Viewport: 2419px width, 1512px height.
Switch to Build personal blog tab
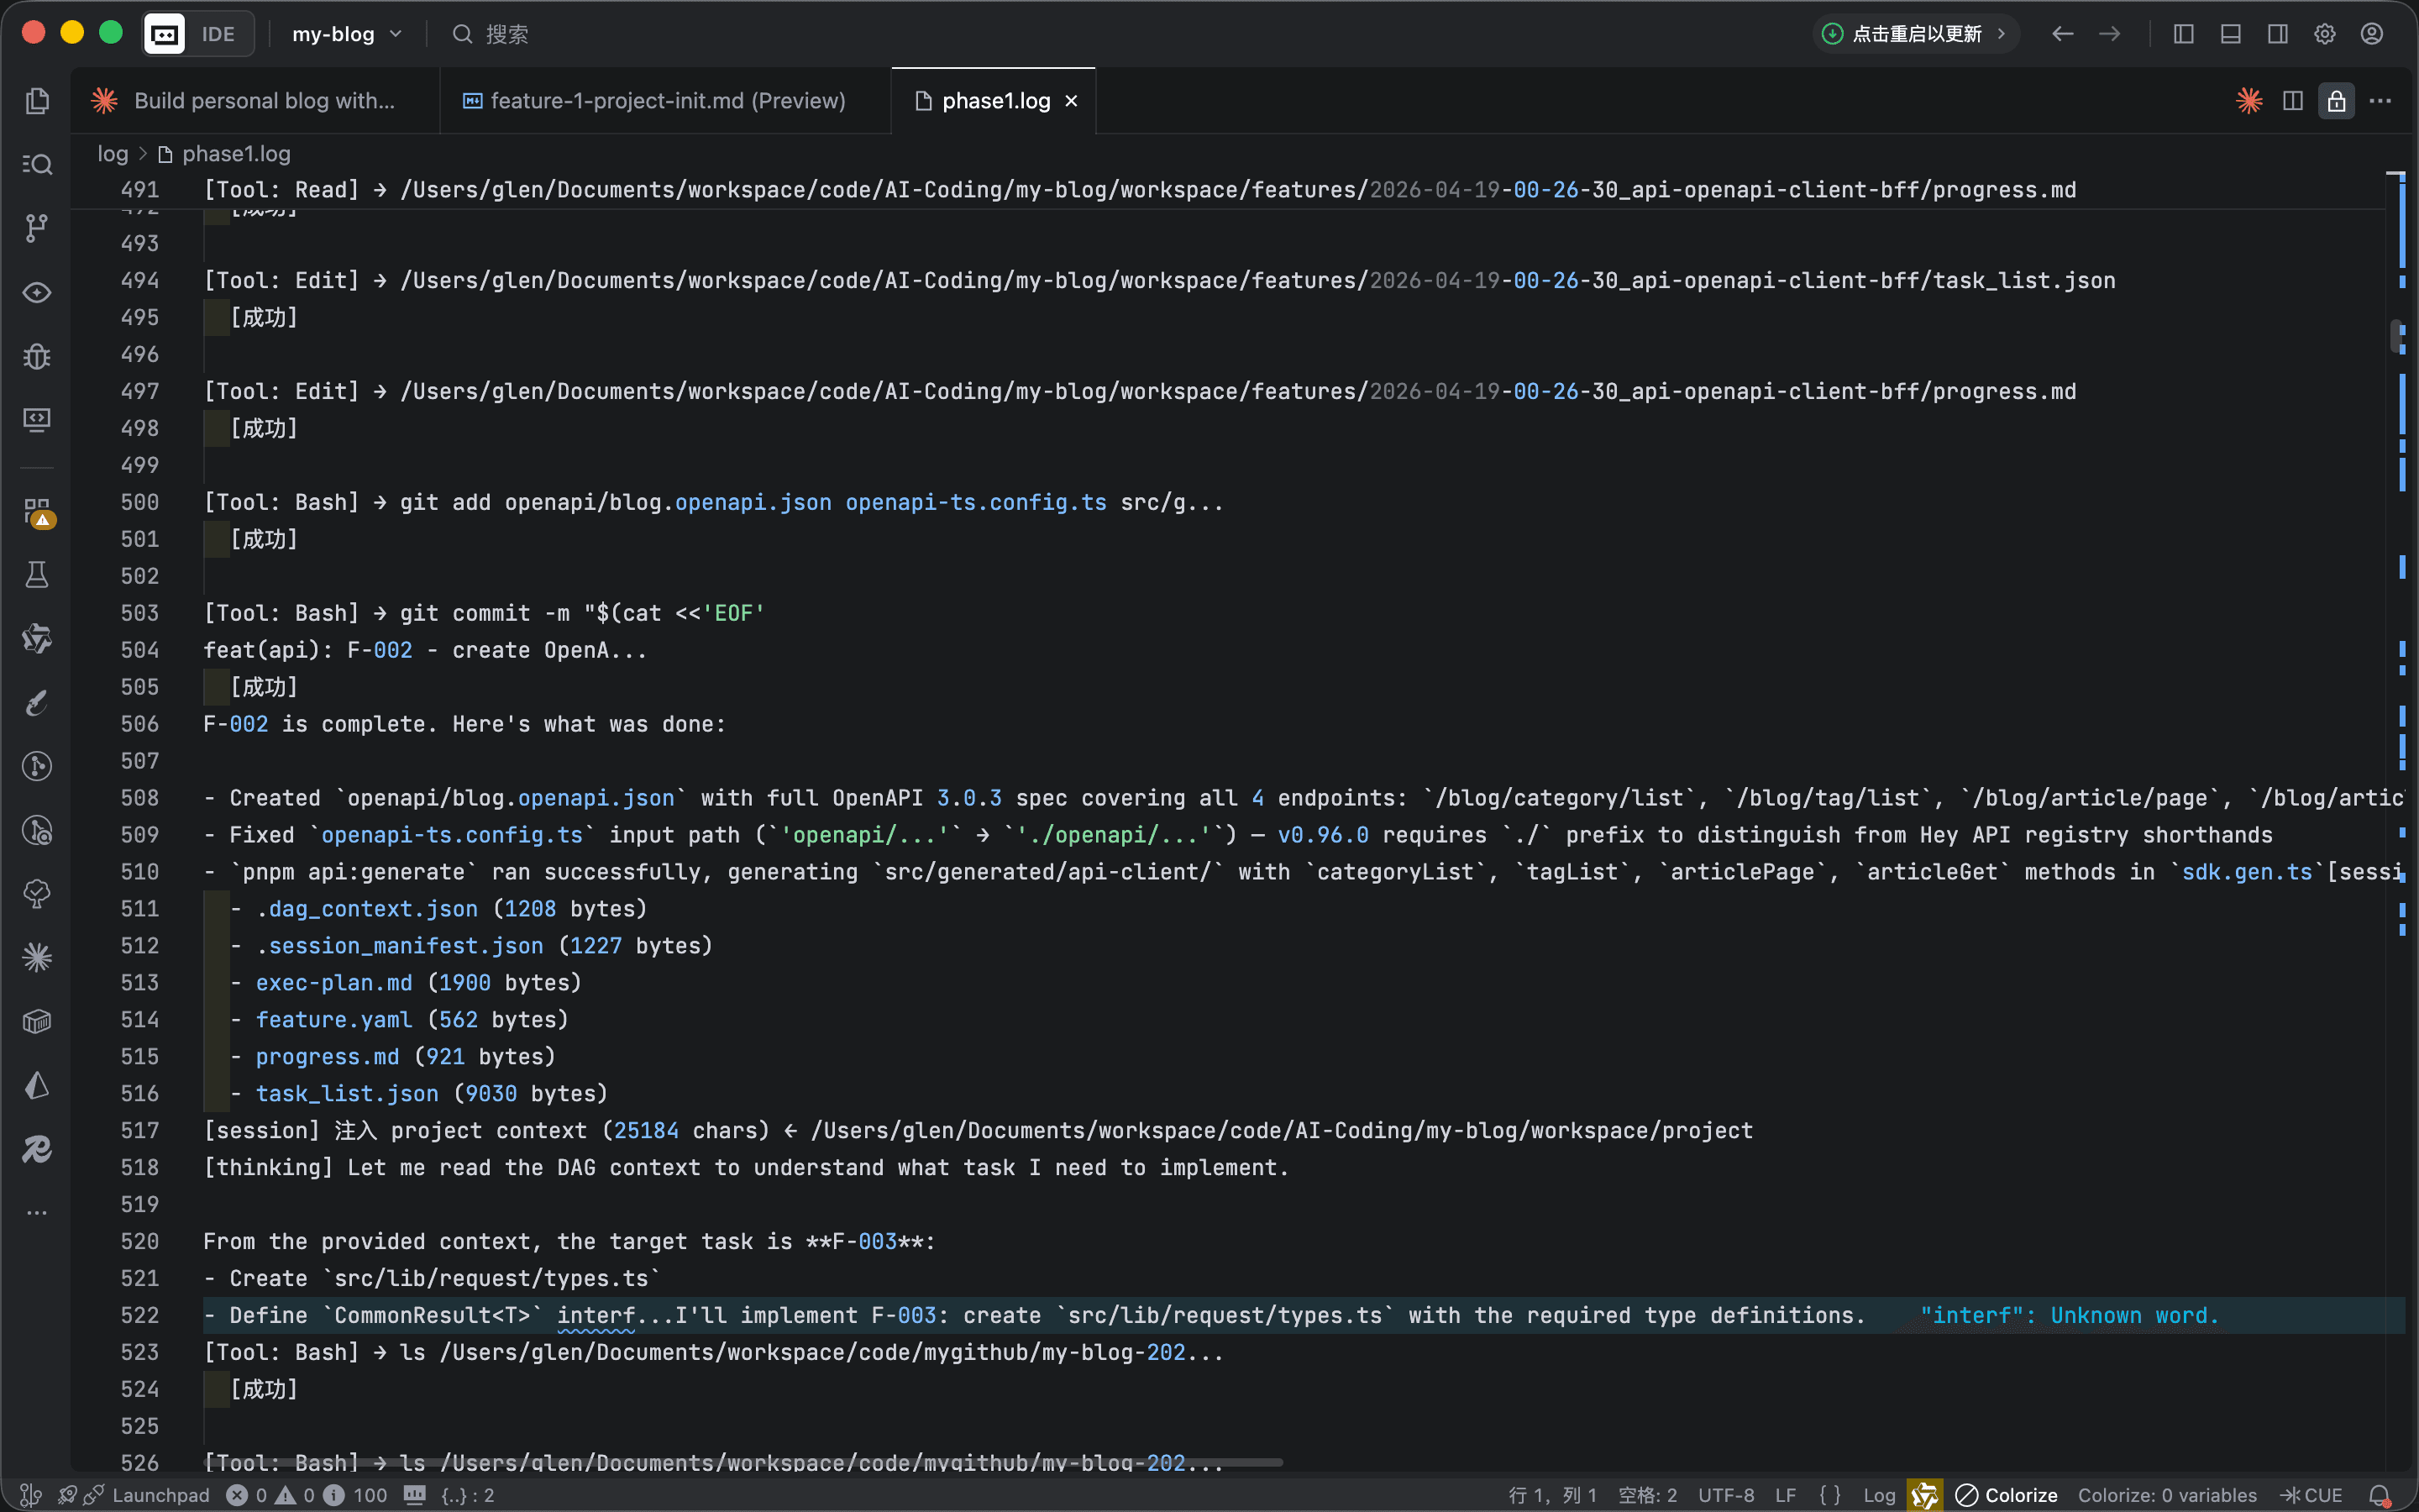[254, 101]
